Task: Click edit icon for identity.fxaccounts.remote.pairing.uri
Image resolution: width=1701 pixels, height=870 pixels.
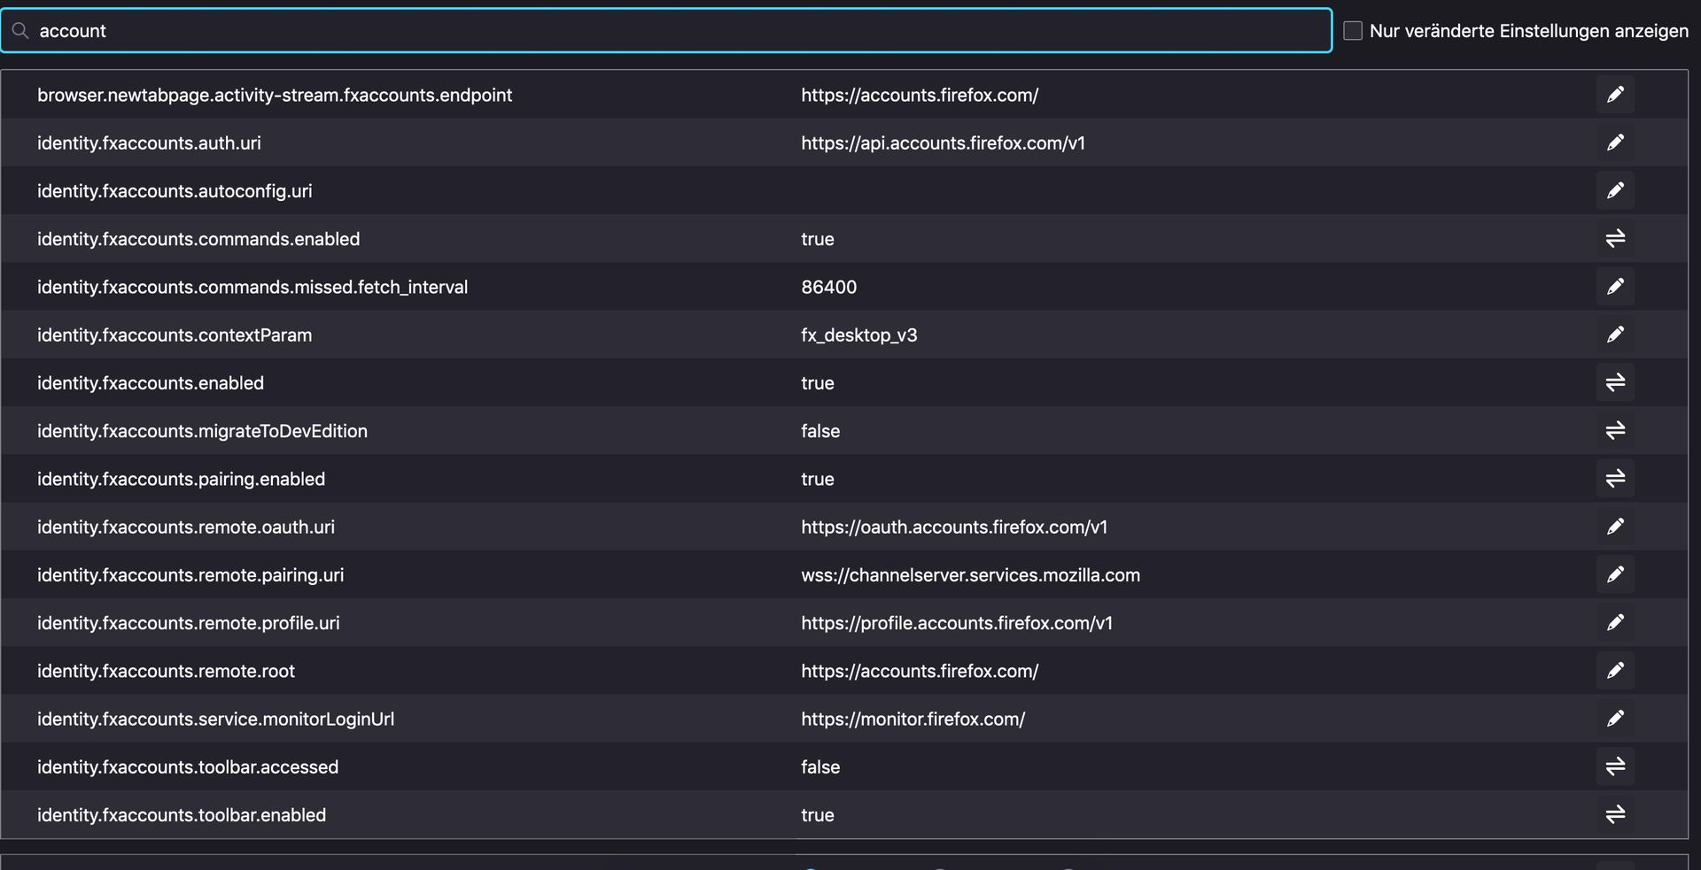Action: pyautogui.click(x=1615, y=574)
